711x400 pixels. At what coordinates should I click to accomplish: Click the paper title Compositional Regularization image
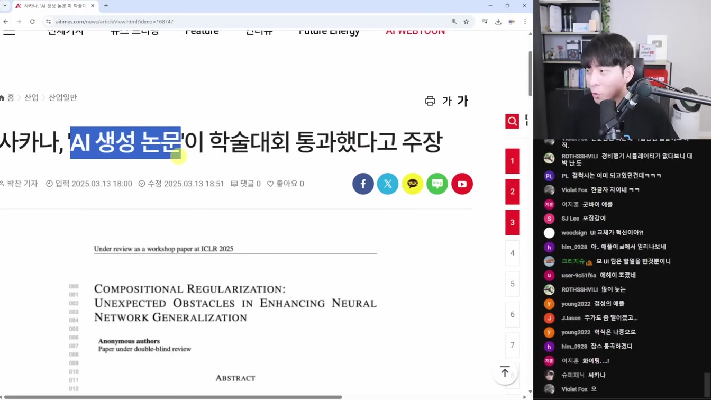pyautogui.click(x=235, y=303)
